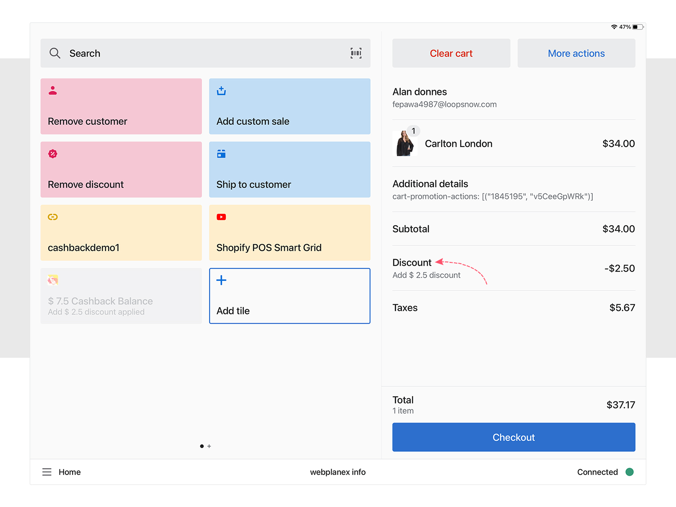The image size is (676, 507).
Task: Open the Carlton London product thumbnail
Action: [x=405, y=144]
